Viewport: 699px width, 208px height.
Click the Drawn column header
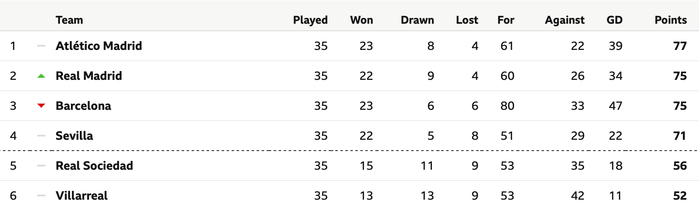tap(417, 20)
